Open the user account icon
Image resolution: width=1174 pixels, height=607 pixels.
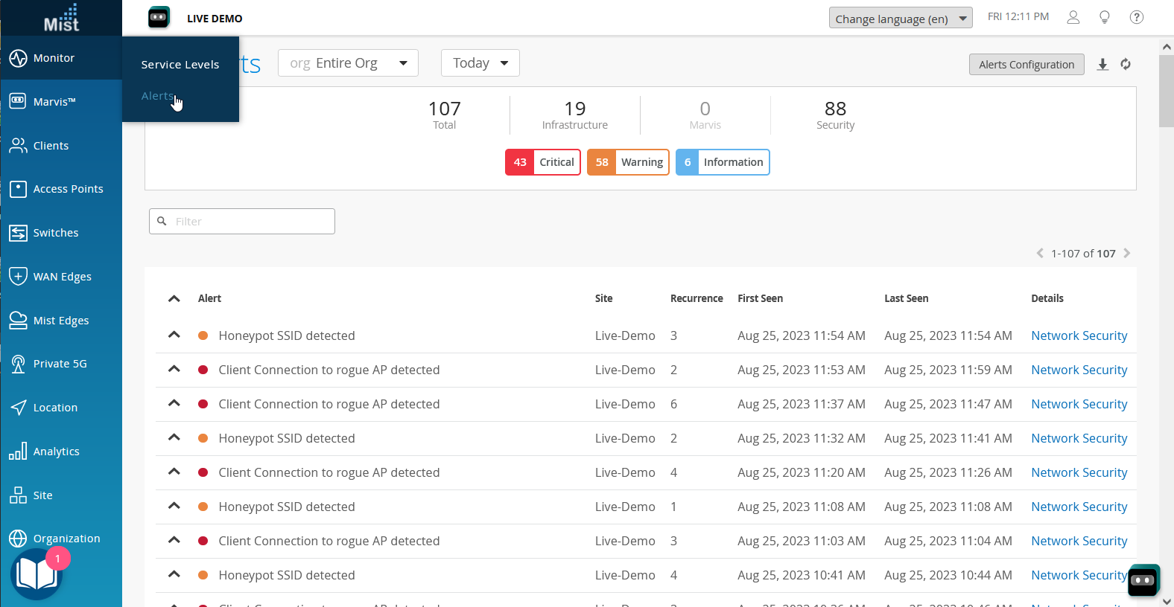point(1073,17)
